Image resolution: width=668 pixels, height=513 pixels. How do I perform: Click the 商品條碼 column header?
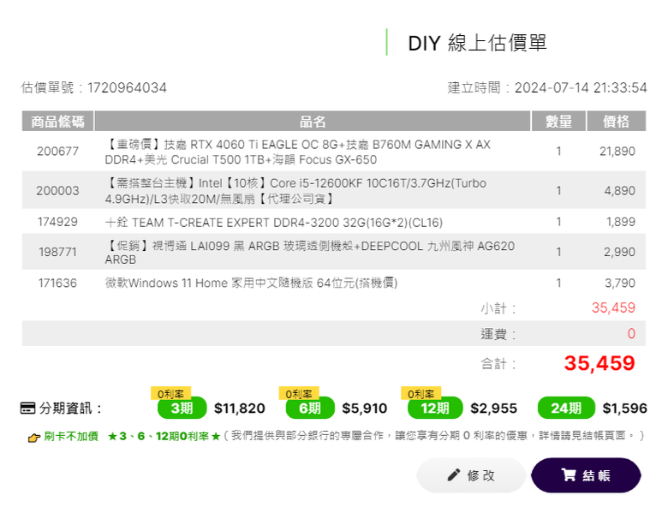click(x=57, y=121)
